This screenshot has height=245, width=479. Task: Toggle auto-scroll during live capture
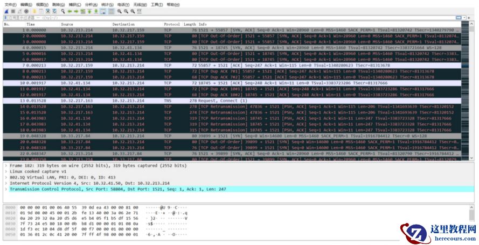click(x=103, y=11)
